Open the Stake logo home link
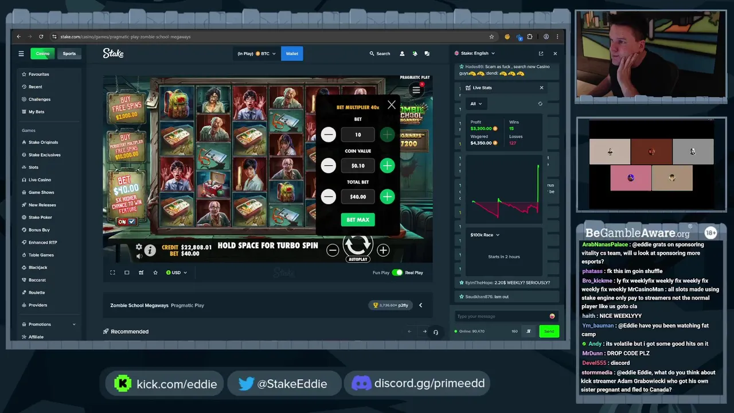 coord(113,53)
